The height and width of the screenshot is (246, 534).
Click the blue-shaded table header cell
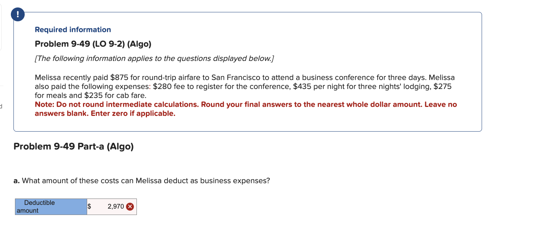click(50, 206)
